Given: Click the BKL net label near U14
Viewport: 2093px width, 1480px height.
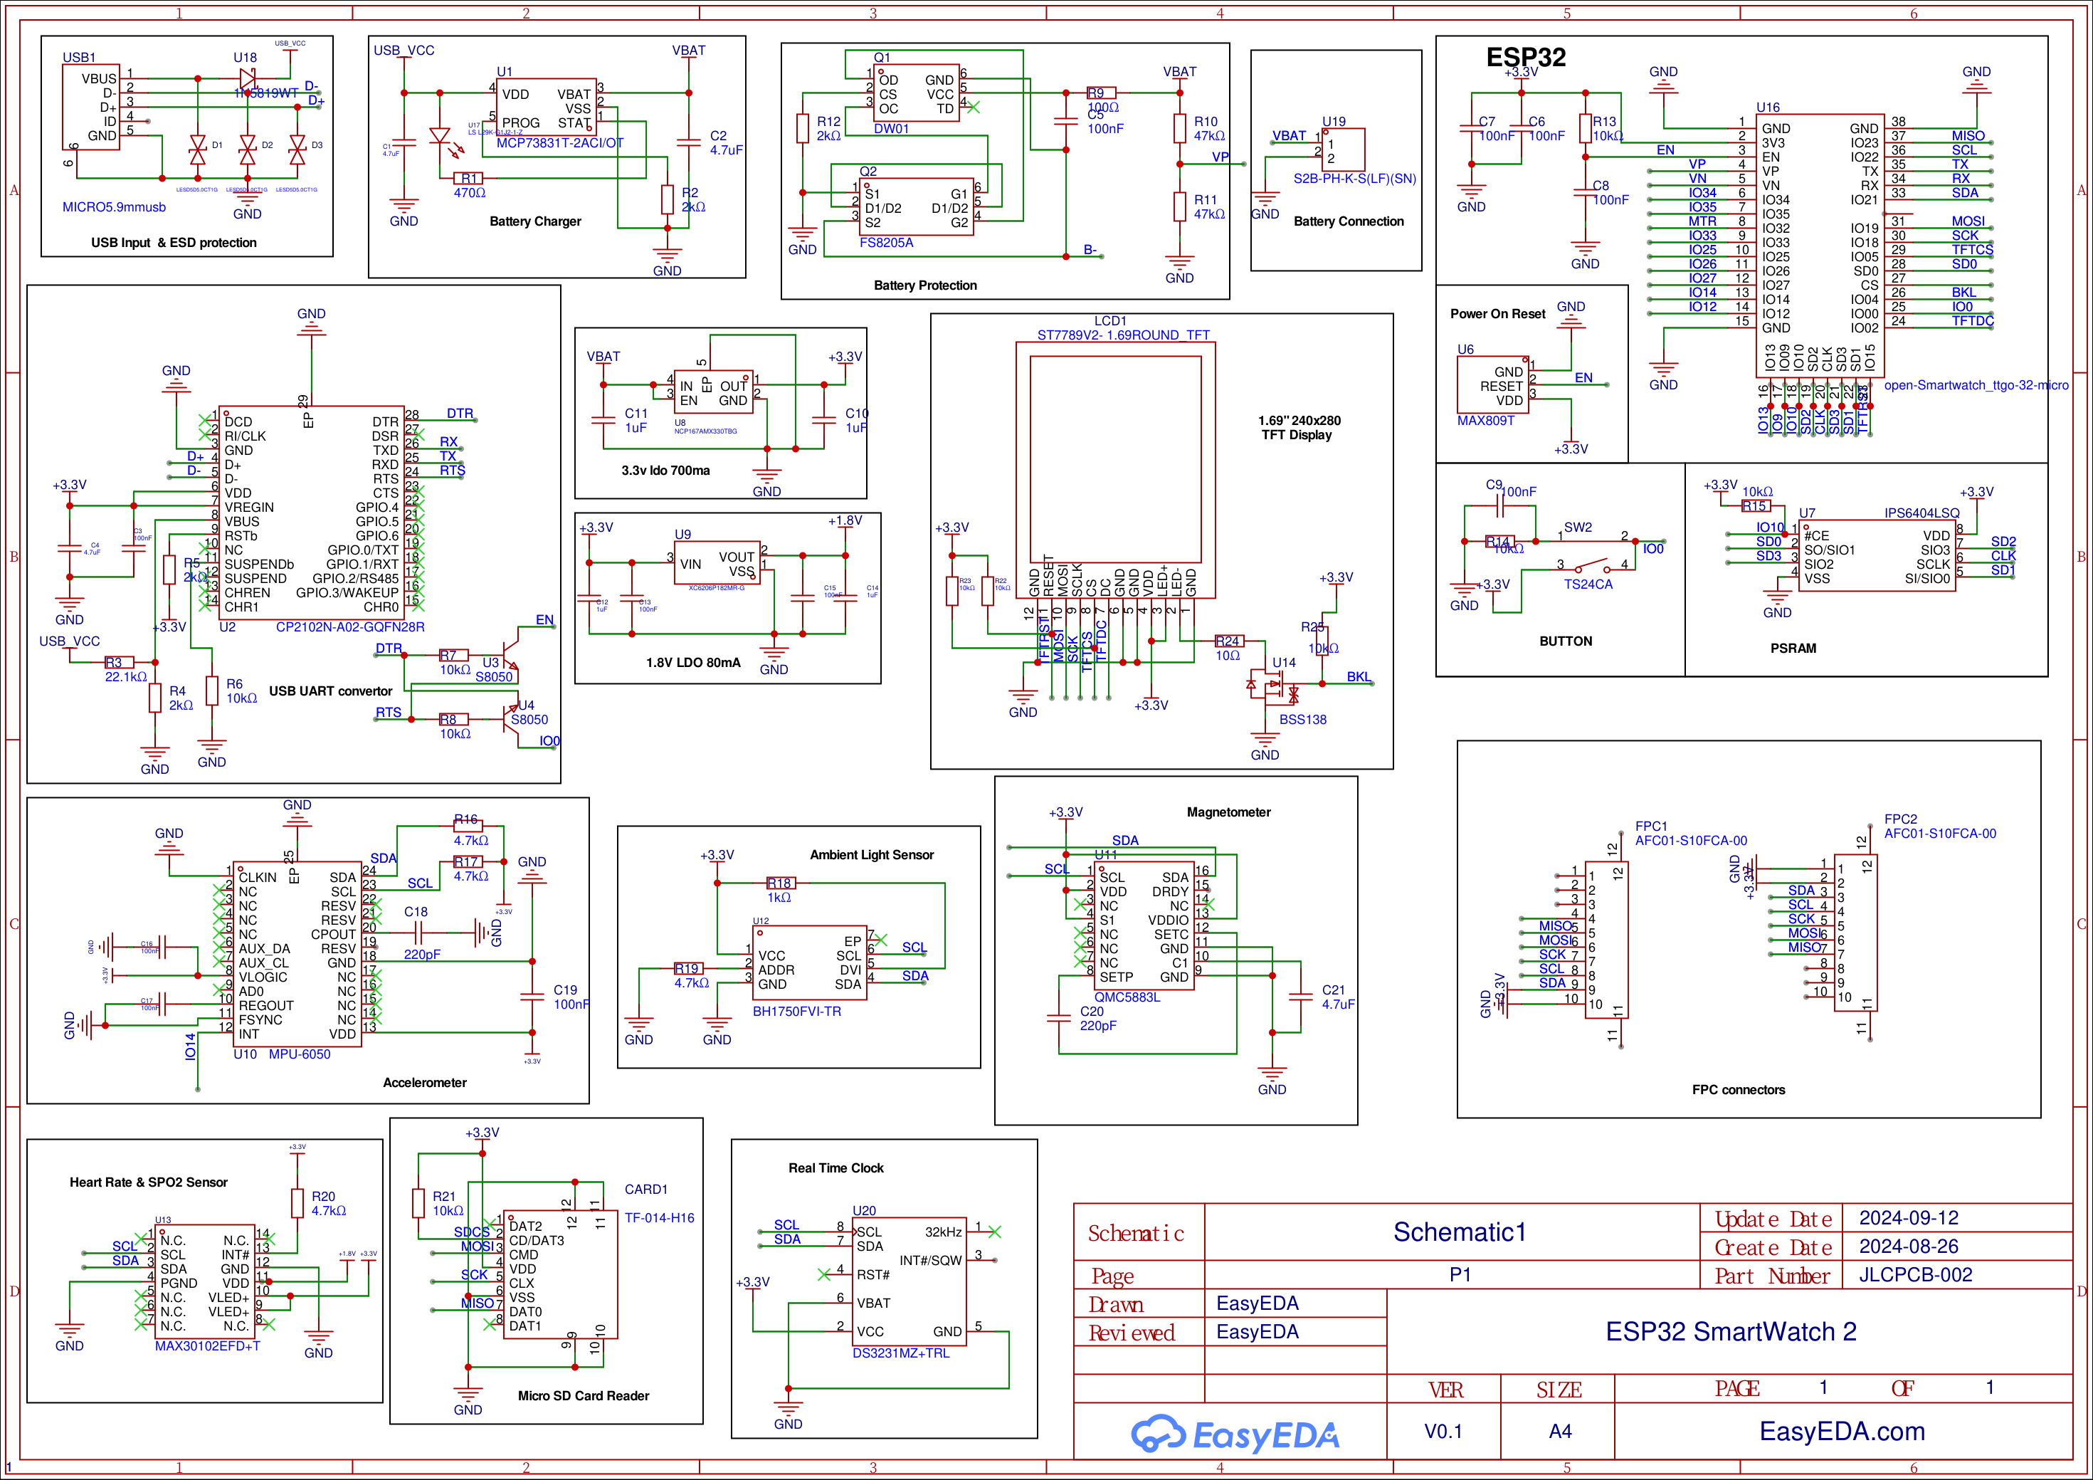Looking at the screenshot, I should coord(1359,676).
